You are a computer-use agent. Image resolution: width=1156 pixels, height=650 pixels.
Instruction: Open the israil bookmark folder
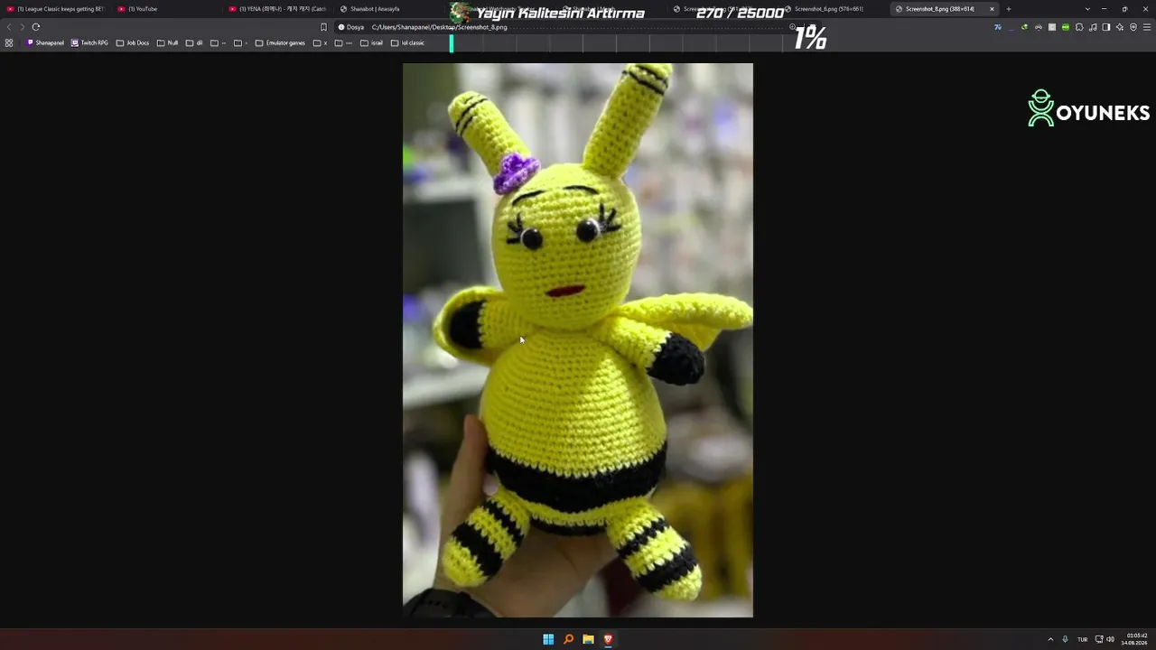point(371,42)
